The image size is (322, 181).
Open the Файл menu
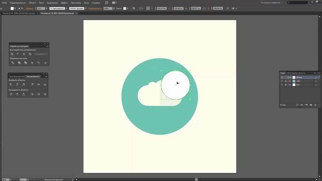tap(5, 3)
